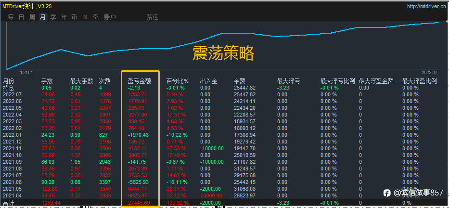This screenshot has width=449, height=208.
Task: Click max lots value 2.77
Action: [x=75, y=189]
